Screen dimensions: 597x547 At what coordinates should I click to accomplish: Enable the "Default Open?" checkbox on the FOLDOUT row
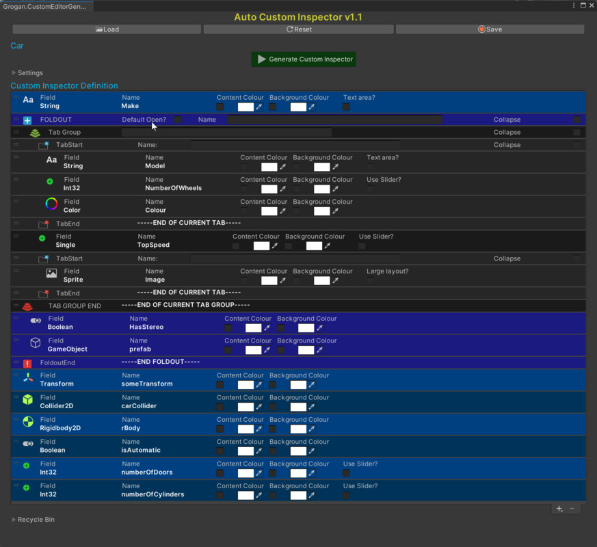[176, 119]
